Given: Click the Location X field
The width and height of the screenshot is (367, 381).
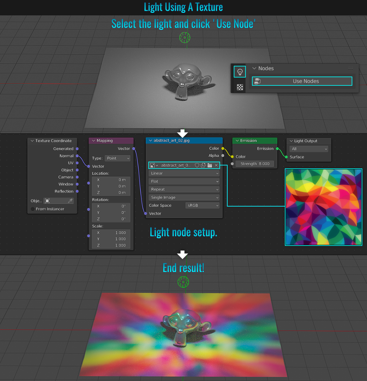Looking at the screenshot, I should click(111, 180).
